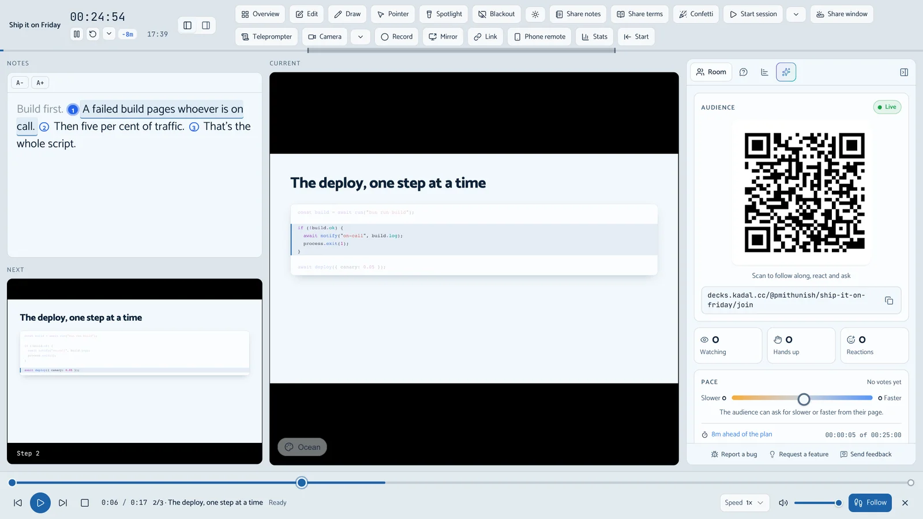This screenshot has height=519, width=923.
Task: Click Report a bug link
Action: (x=734, y=454)
